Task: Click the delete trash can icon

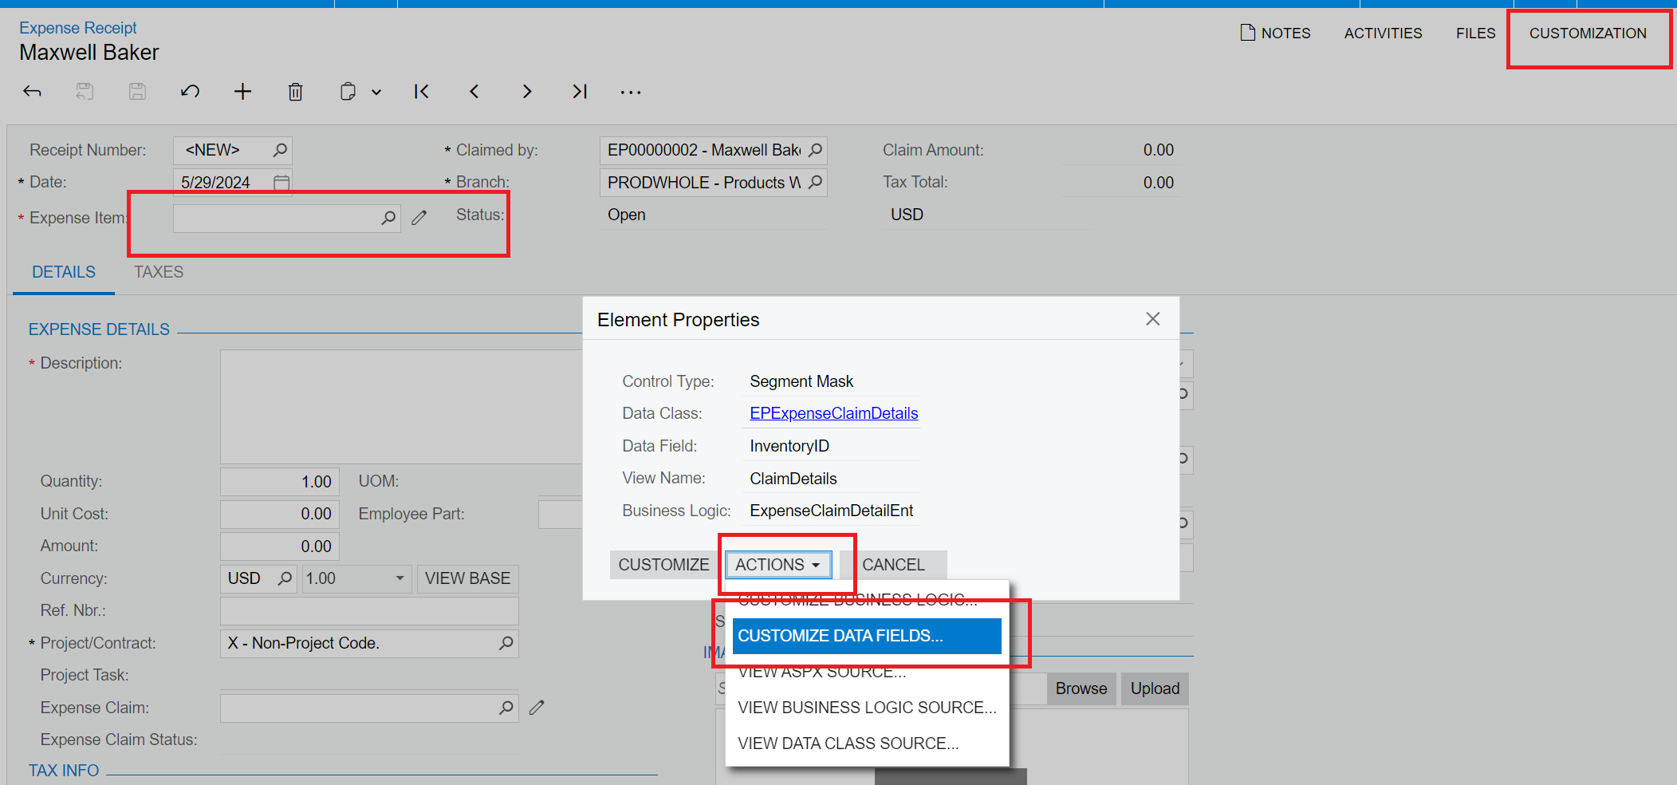Action: click(295, 93)
